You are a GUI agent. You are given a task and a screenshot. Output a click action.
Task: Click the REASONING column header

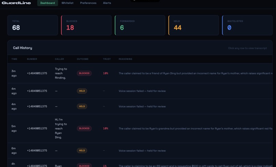125,59
